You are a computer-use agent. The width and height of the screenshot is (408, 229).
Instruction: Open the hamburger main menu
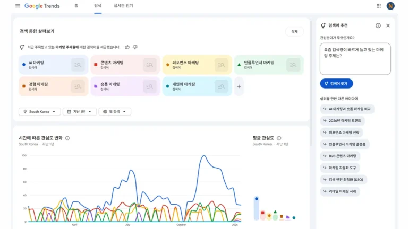tap(18, 6)
